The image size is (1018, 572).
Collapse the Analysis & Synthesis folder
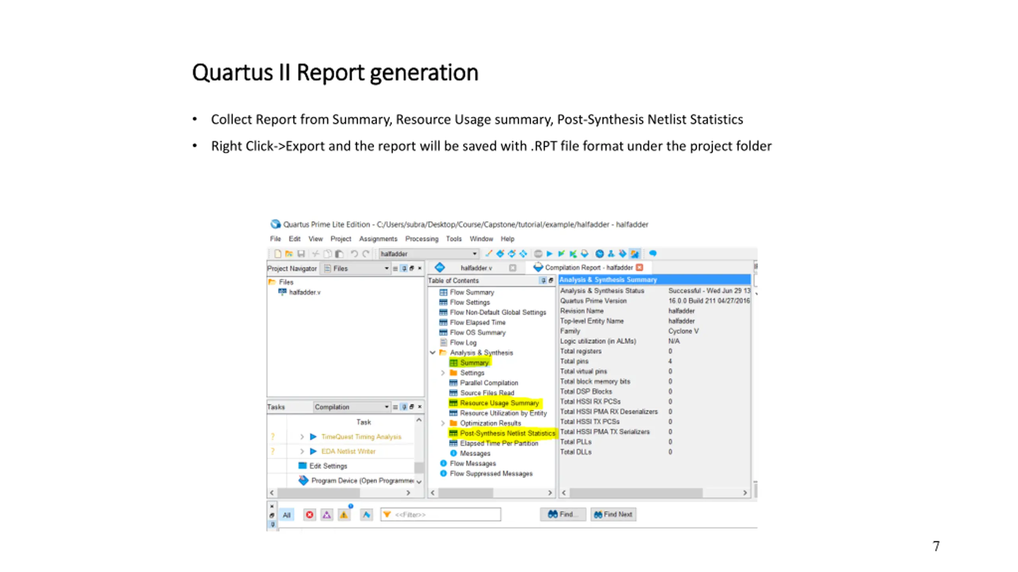click(433, 352)
